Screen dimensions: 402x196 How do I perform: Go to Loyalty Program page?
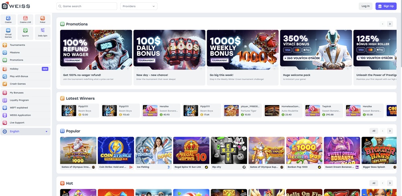19,100
